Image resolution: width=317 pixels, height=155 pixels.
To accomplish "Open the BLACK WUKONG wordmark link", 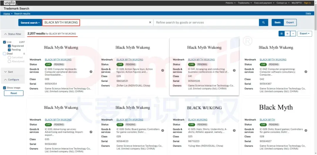I will (198, 120).
